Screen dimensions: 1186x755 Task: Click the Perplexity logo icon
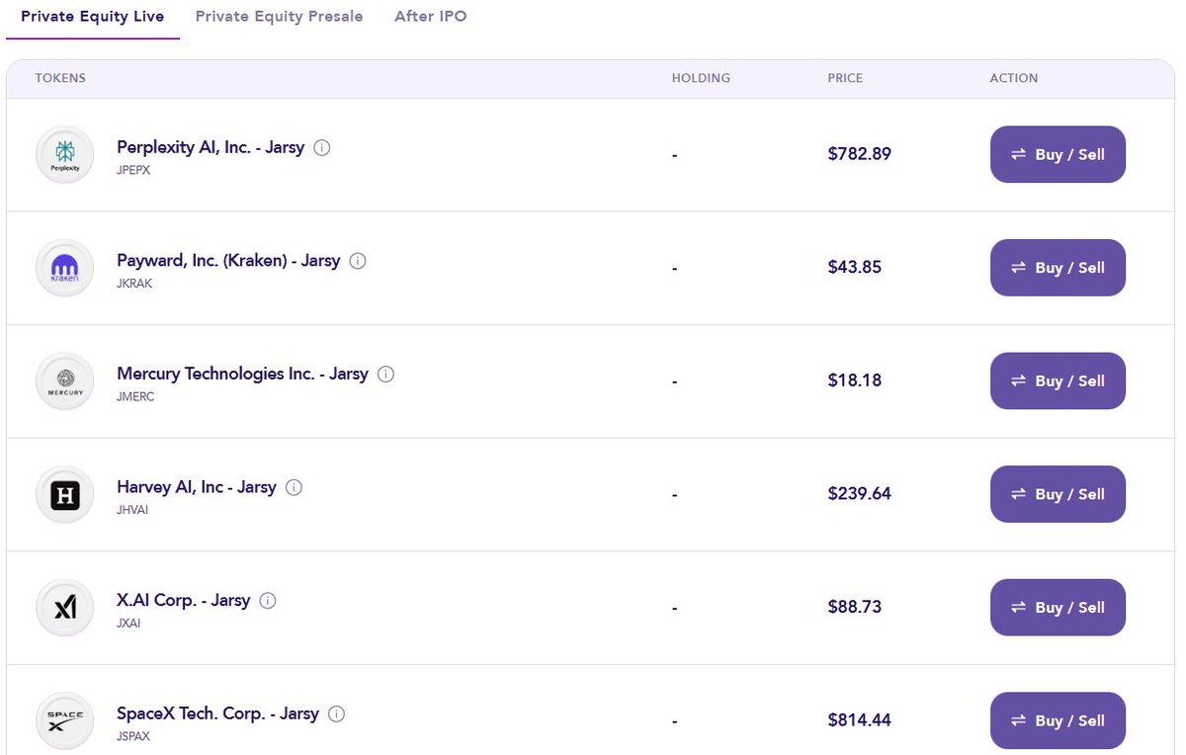64,155
